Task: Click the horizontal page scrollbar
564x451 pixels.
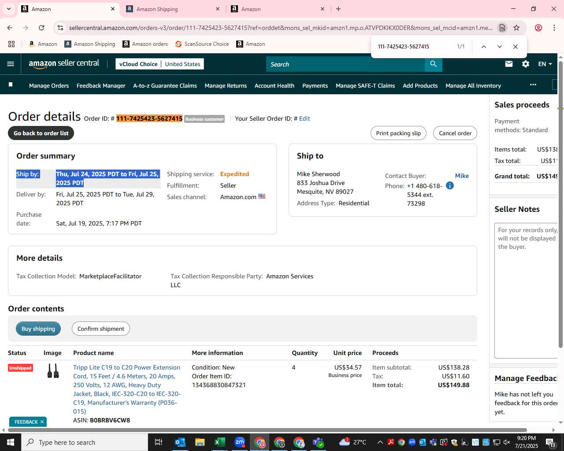Action: point(267,430)
